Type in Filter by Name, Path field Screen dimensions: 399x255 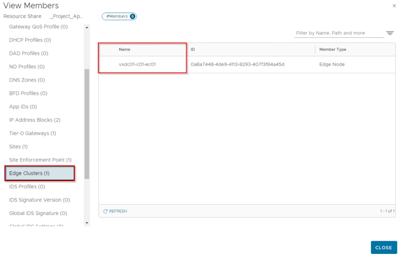(339, 33)
